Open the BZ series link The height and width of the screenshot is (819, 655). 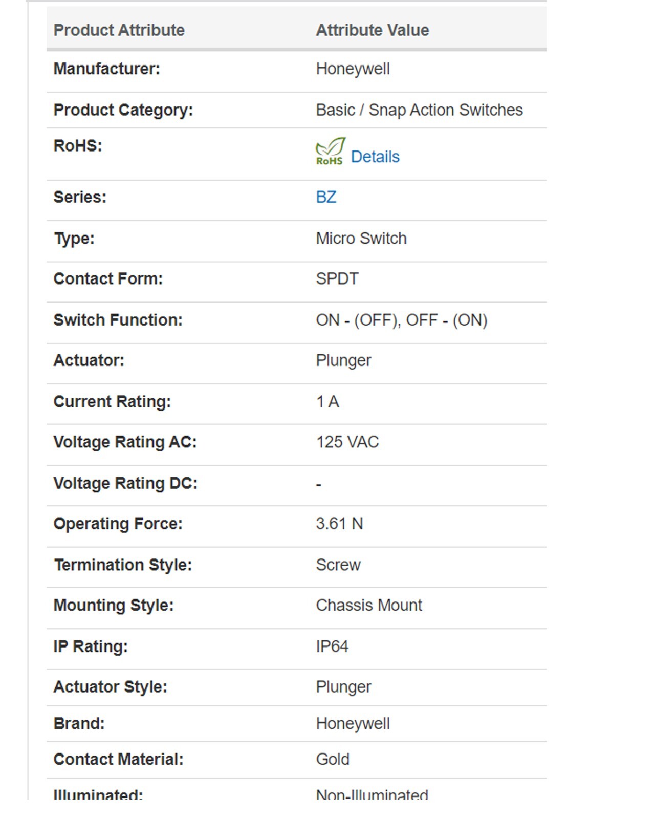click(x=326, y=197)
